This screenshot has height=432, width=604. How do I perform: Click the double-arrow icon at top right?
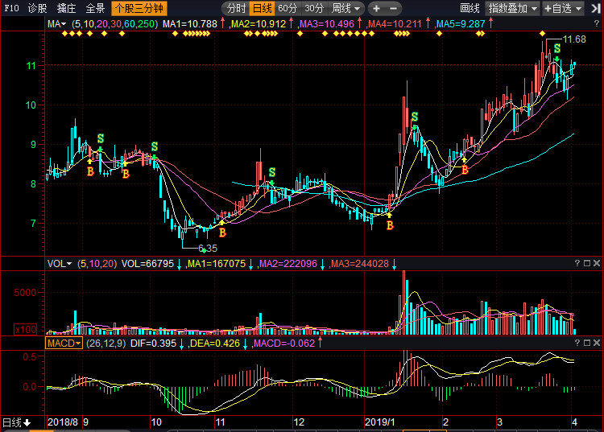coord(597,8)
